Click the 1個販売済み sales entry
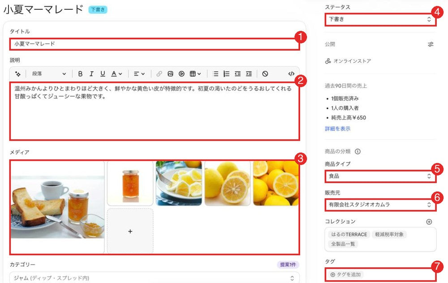This screenshot has height=283, width=448. [x=345, y=99]
